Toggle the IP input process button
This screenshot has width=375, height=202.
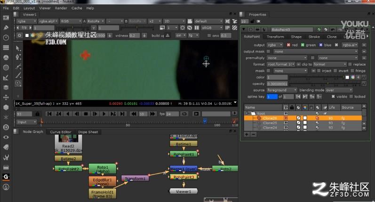point(227,28)
